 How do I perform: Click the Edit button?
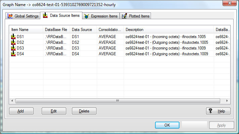54,111
